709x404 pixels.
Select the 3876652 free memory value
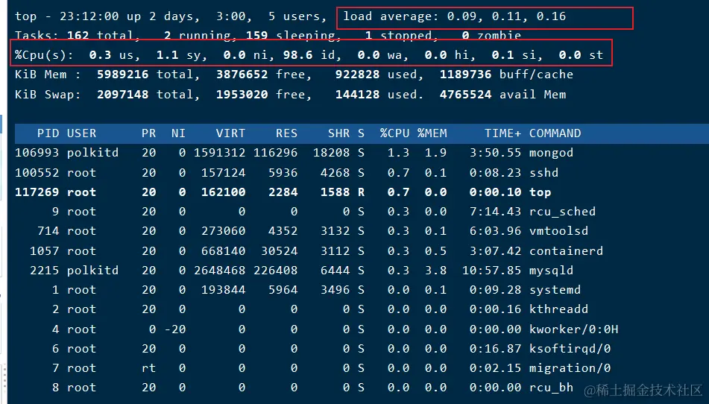point(242,75)
